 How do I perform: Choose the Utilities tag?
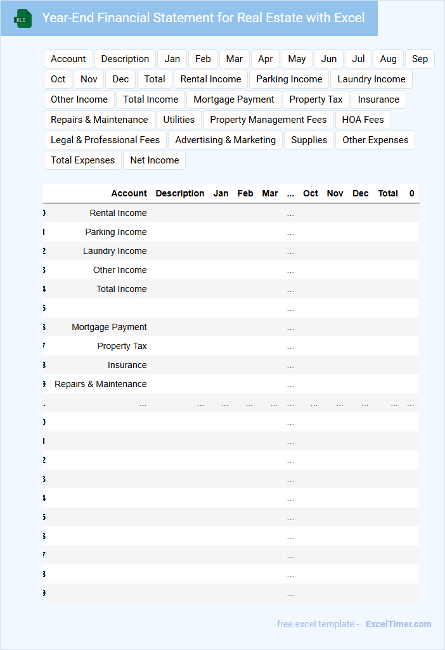tap(179, 120)
